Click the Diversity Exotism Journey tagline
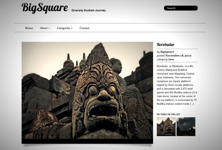Screen dimensions: 222x150 89,11
